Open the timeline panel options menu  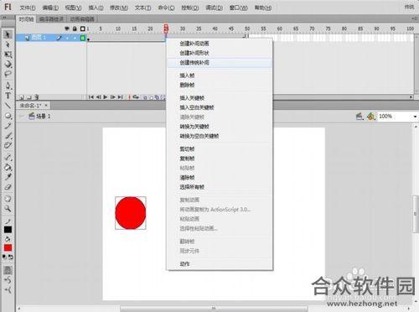(414, 18)
